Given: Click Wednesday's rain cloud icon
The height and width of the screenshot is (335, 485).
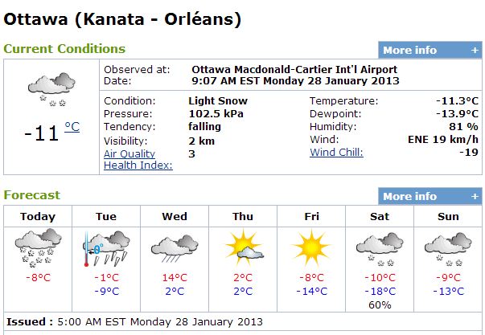Looking at the screenshot, I should [x=175, y=248].
